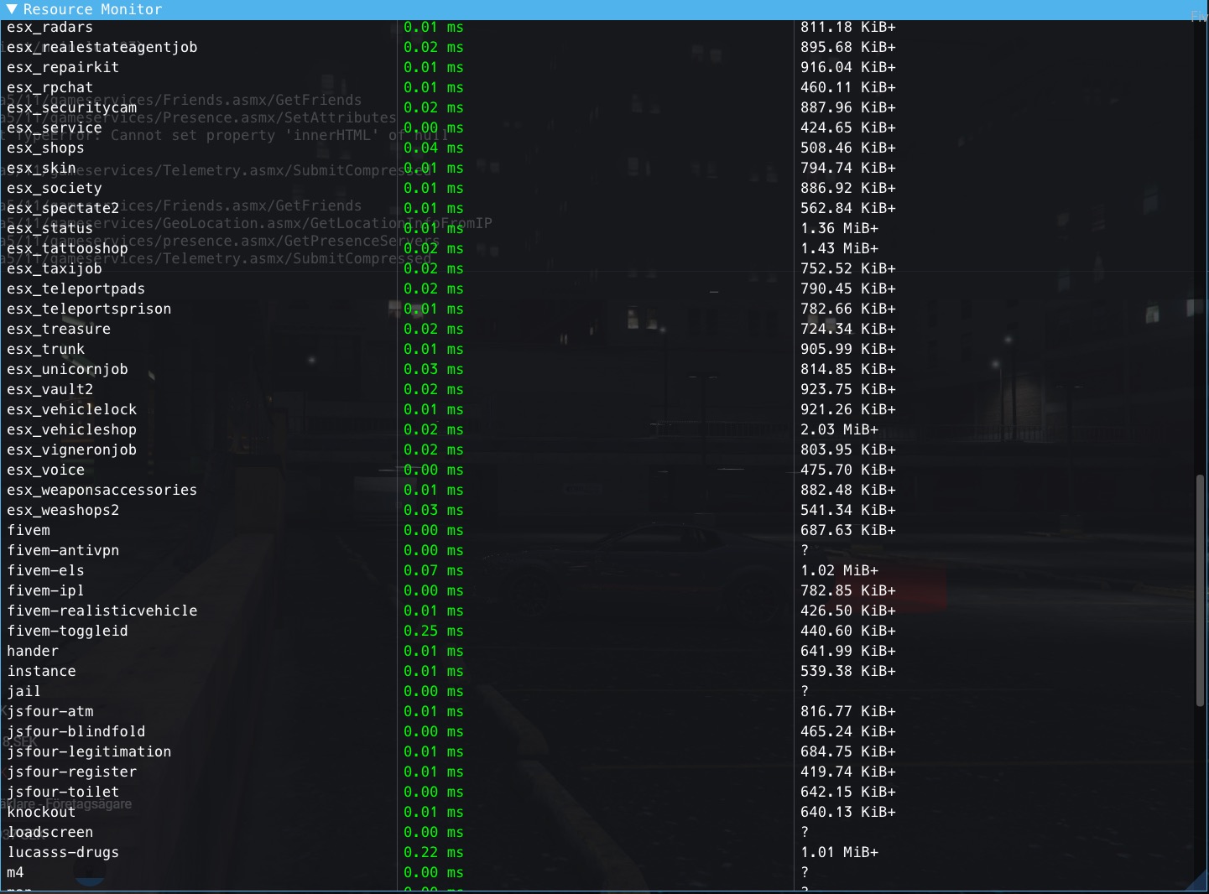Click esx_securitycam resource name
Viewport: 1209px width, 894px height.
pyautogui.click(x=72, y=108)
